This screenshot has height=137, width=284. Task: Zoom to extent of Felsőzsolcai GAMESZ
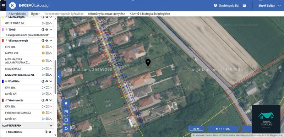pos(47,113)
